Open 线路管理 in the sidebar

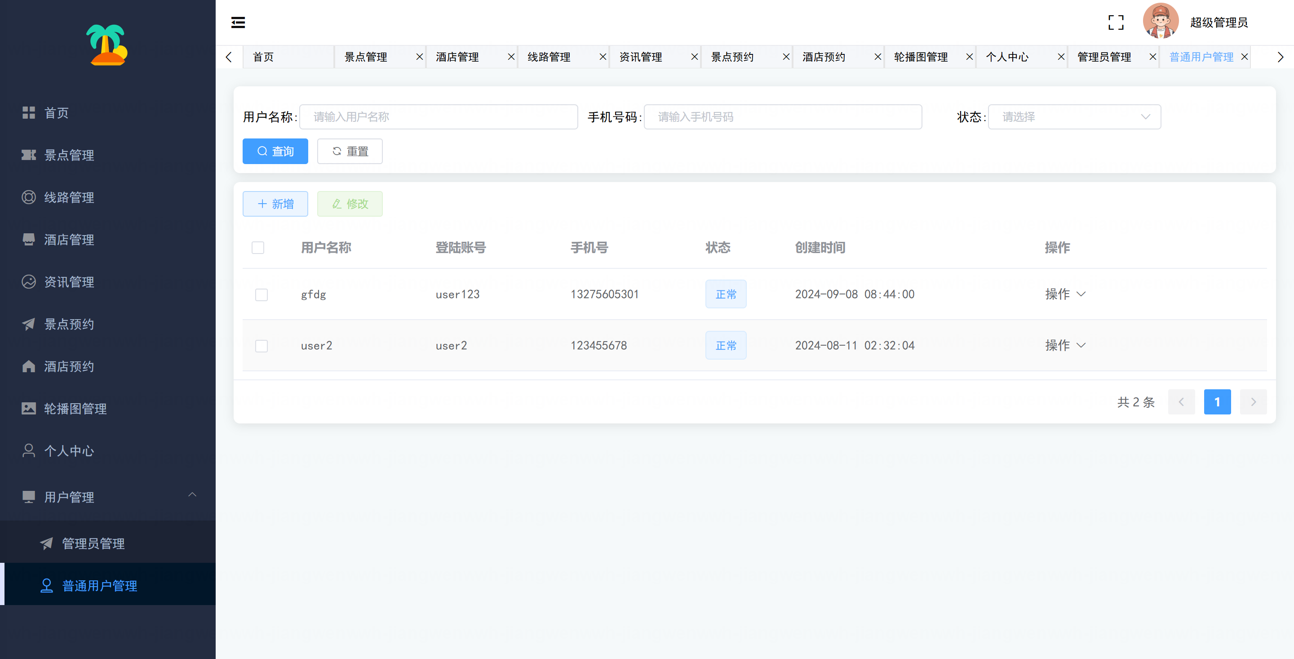click(69, 197)
